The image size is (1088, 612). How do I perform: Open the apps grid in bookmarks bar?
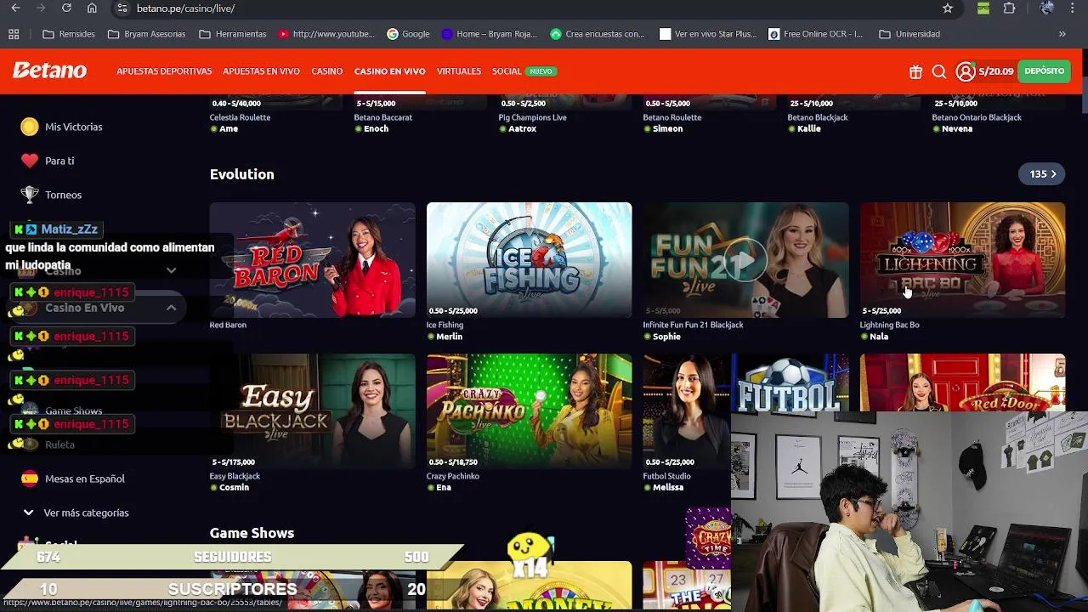[x=14, y=34]
